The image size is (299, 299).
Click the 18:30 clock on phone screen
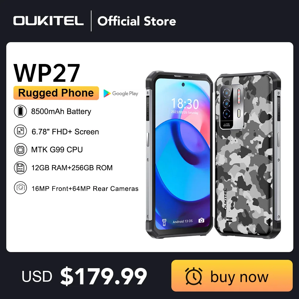pos(185,104)
